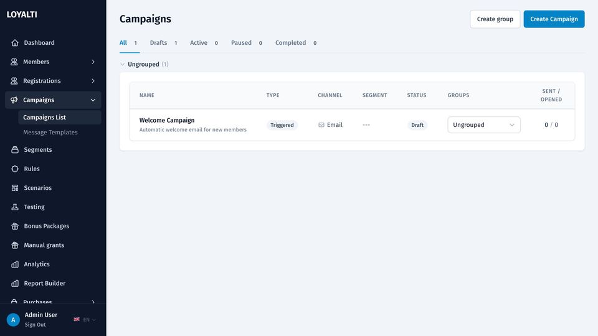
Task: Click the SENT / OPENED column header
Action: (551, 95)
